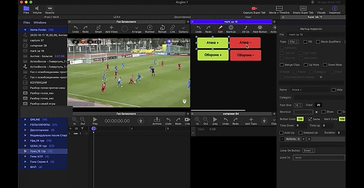
Task: Tick the Down Note checkbox
Action: pyautogui.click(x=325, y=65)
